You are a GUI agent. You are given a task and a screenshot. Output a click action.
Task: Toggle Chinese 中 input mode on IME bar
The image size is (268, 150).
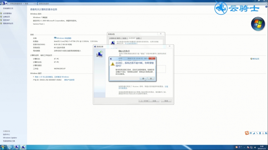tap(251, 133)
